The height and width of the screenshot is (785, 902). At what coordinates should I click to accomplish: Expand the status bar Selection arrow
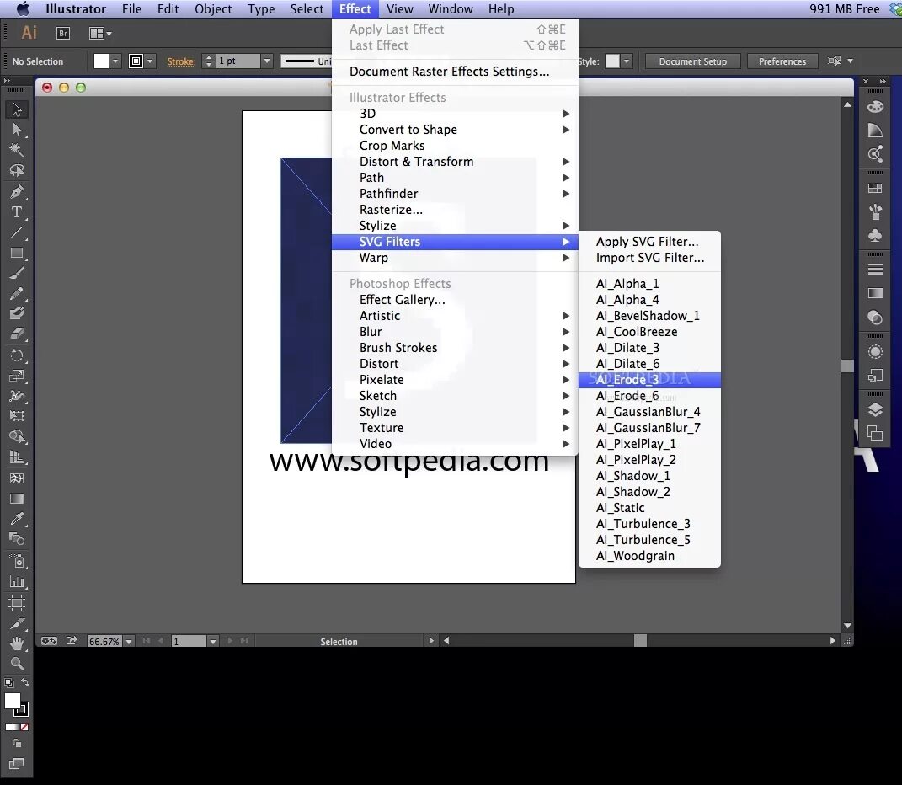[x=431, y=640]
